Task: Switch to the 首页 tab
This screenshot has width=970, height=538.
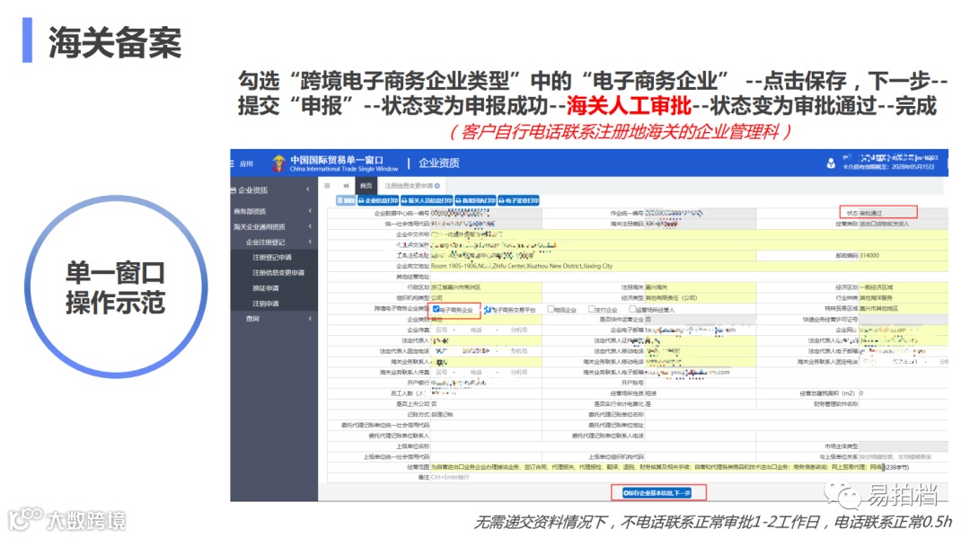Action: pos(366,186)
